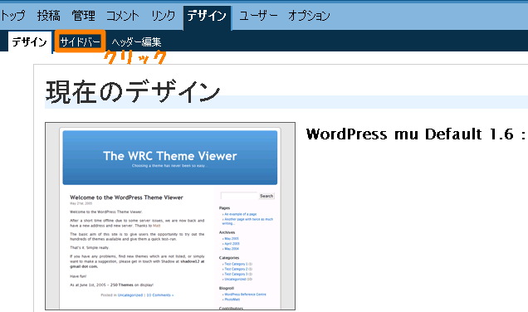528x312 pixels.
Task: Click the Uncategorized link under the post
Action: click(x=130, y=295)
